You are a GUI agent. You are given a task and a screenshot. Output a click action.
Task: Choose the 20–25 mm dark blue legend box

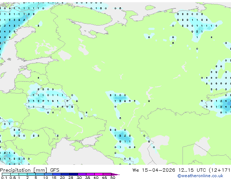click(x=65, y=174)
